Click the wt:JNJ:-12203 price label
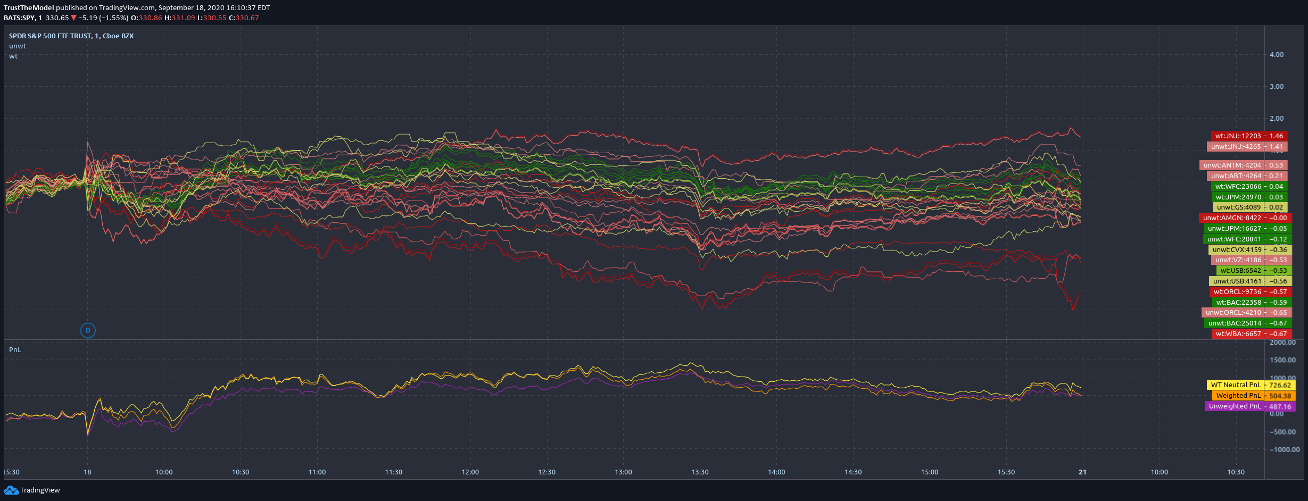The width and height of the screenshot is (1308, 501). [1249, 136]
